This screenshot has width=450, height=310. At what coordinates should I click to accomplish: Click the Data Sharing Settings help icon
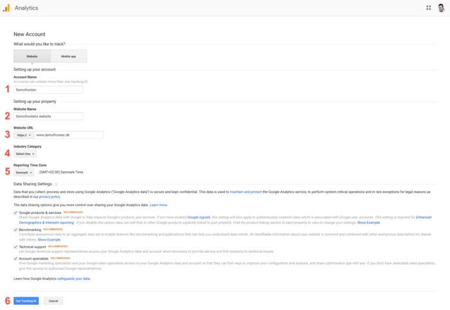(x=57, y=185)
